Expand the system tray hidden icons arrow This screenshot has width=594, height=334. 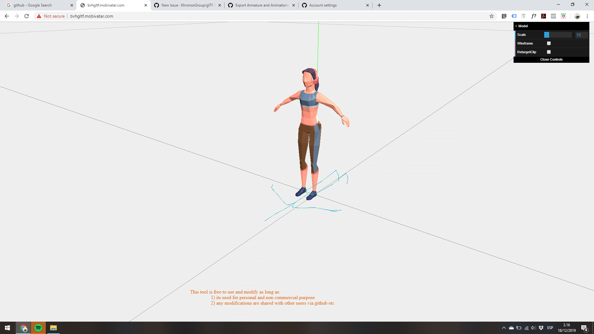point(503,328)
